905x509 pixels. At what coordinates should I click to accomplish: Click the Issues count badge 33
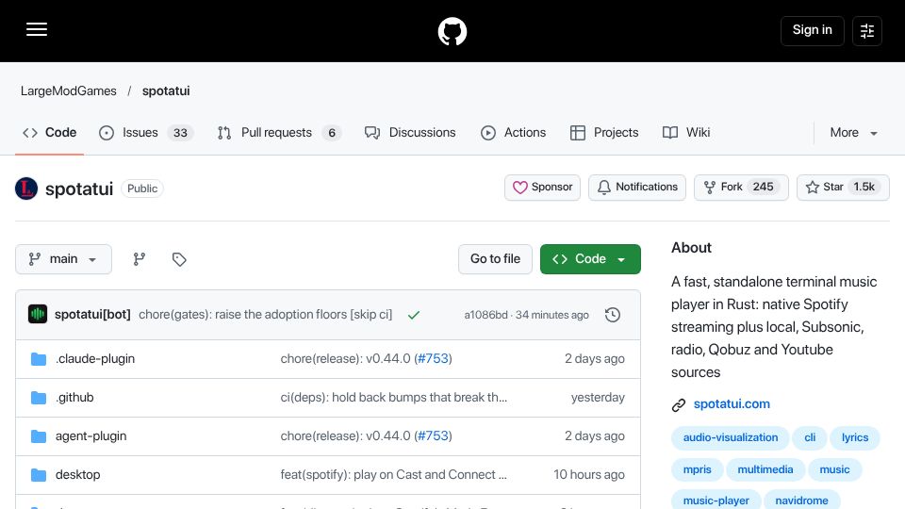coord(180,133)
